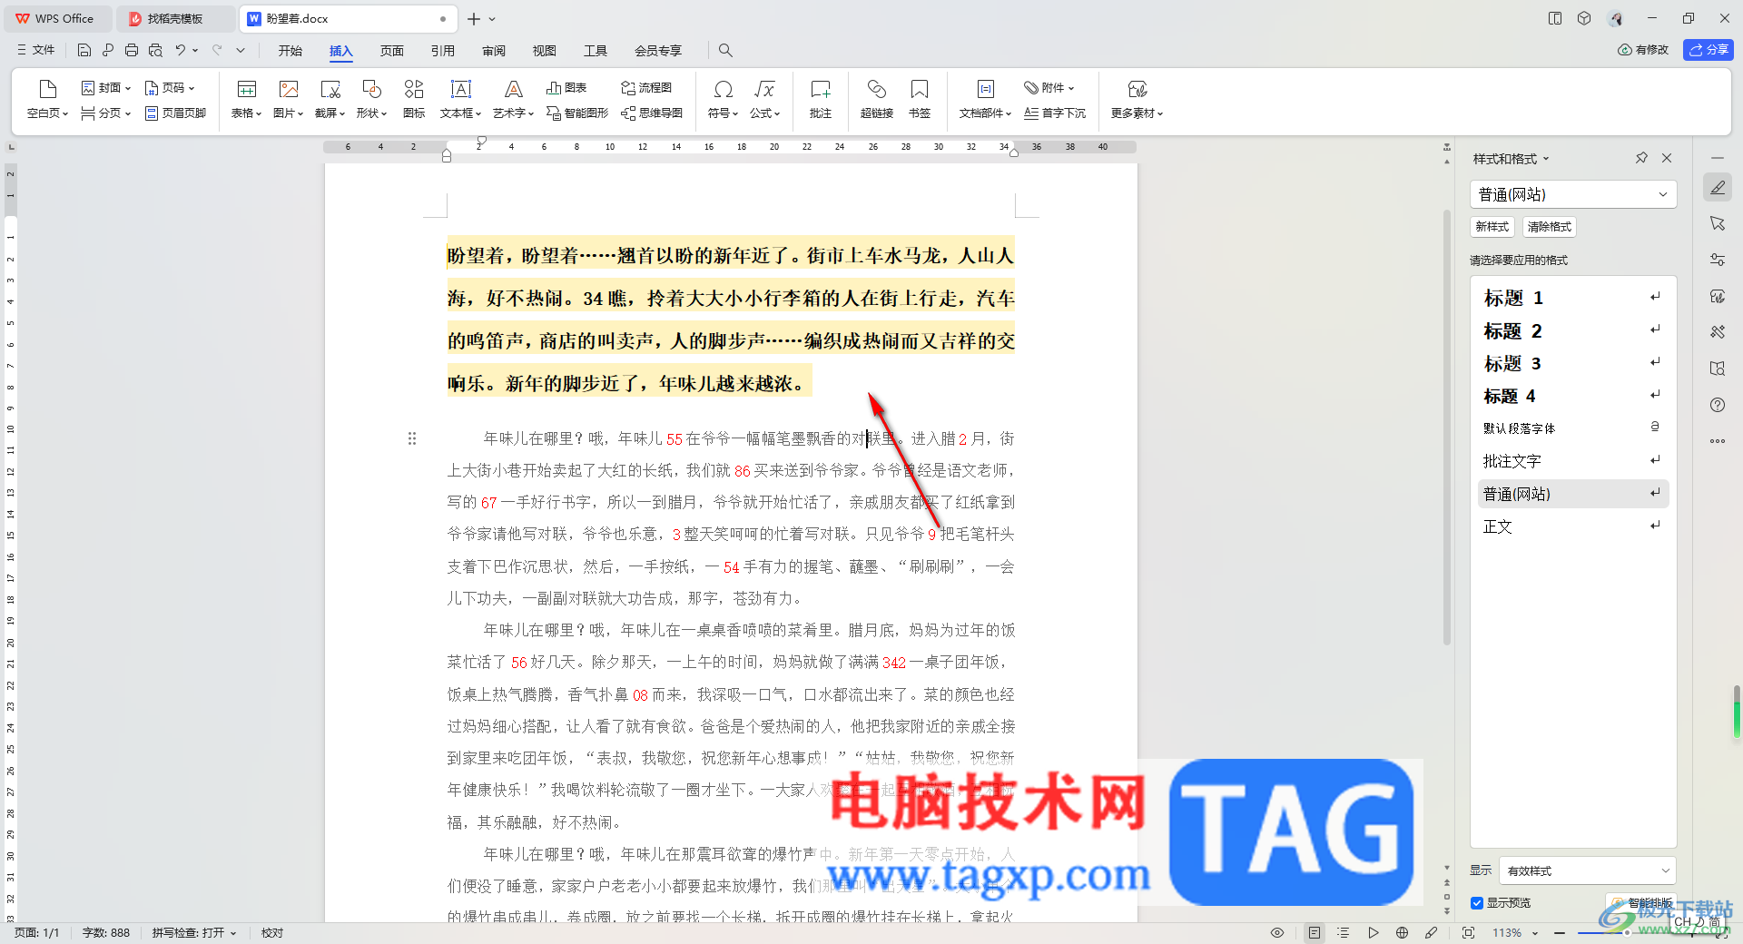Open the 文件 menu
The height and width of the screenshot is (944, 1743).
pos(36,50)
